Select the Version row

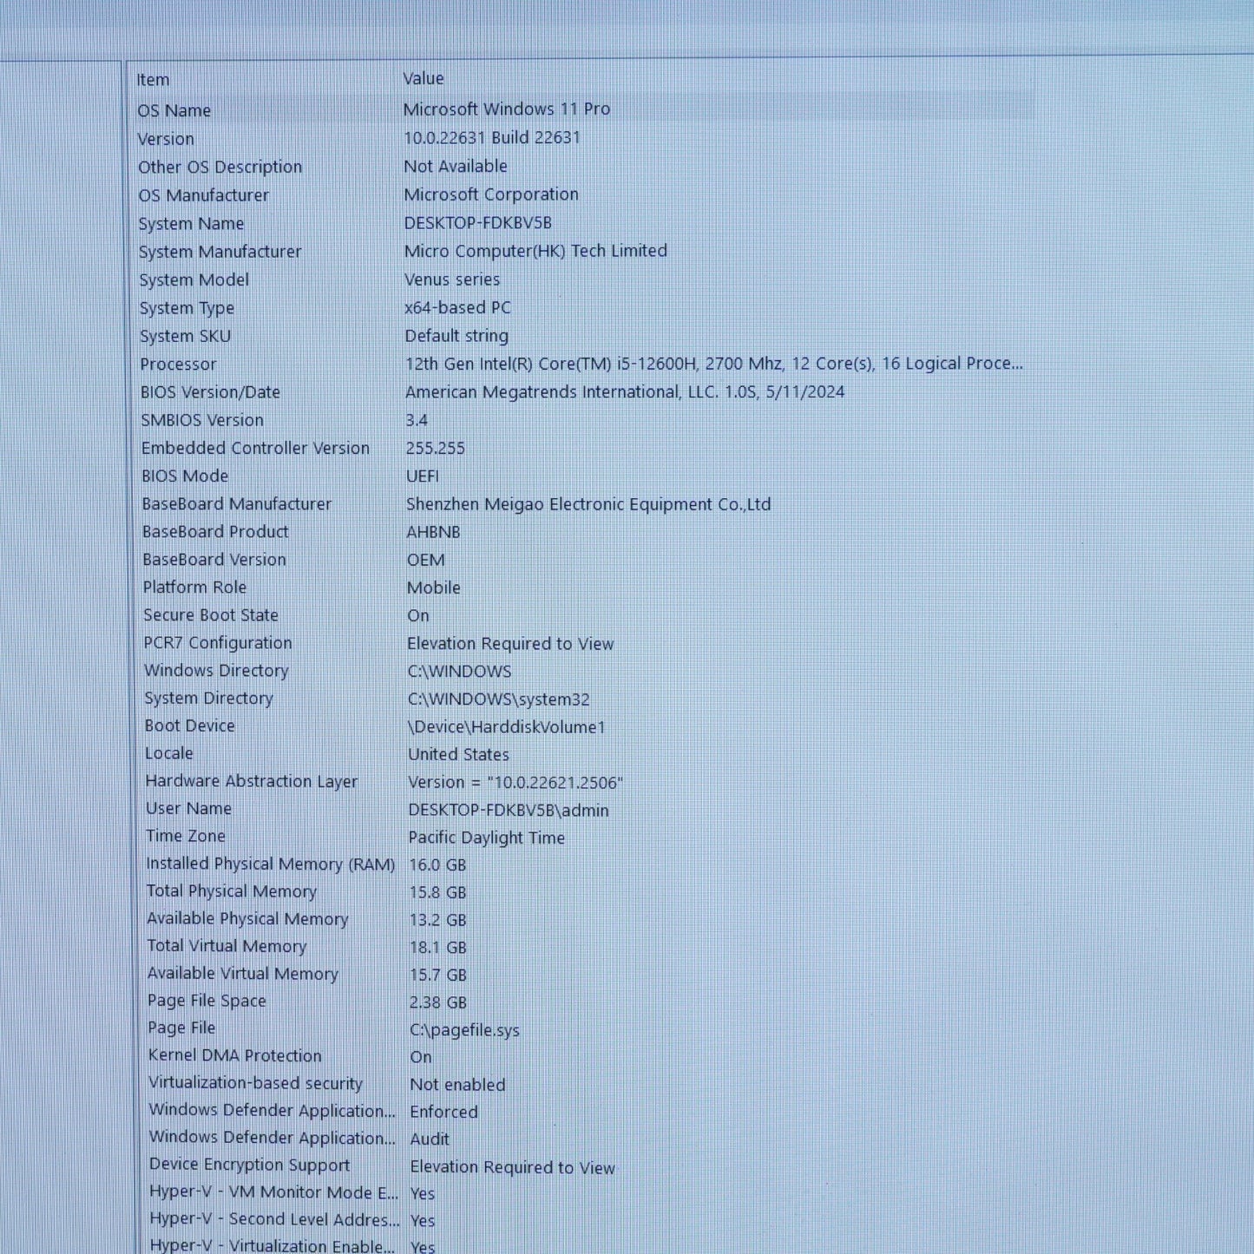click(x=583, y=138)
